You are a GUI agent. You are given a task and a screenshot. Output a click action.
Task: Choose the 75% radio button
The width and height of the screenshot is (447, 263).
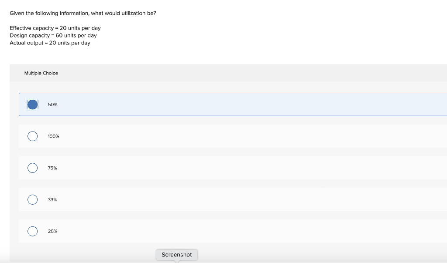click(x=32, y=168)
